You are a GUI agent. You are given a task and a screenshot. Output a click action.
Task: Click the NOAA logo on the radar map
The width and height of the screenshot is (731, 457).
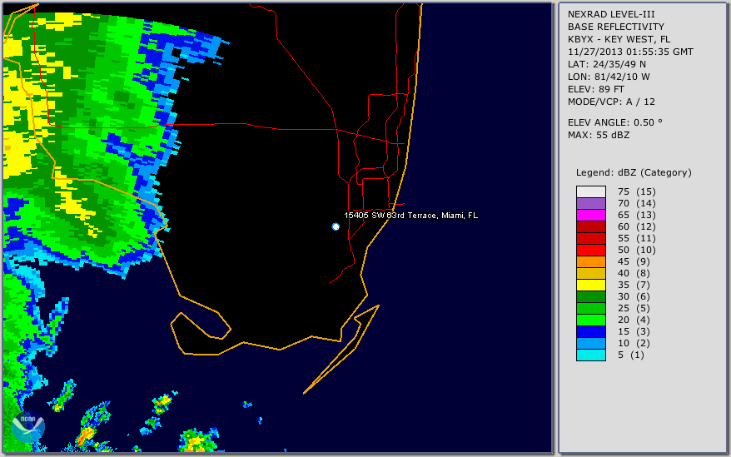(28, 427)
